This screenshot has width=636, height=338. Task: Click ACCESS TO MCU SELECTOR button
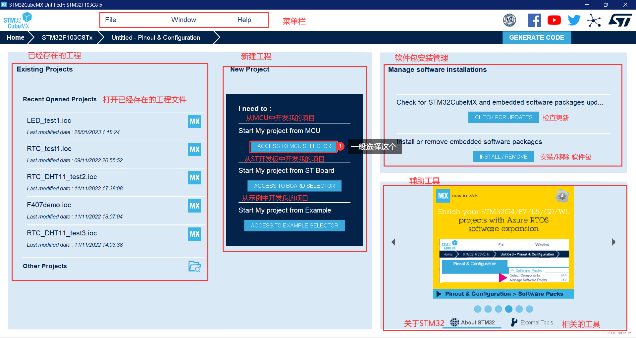click(294, 146)
